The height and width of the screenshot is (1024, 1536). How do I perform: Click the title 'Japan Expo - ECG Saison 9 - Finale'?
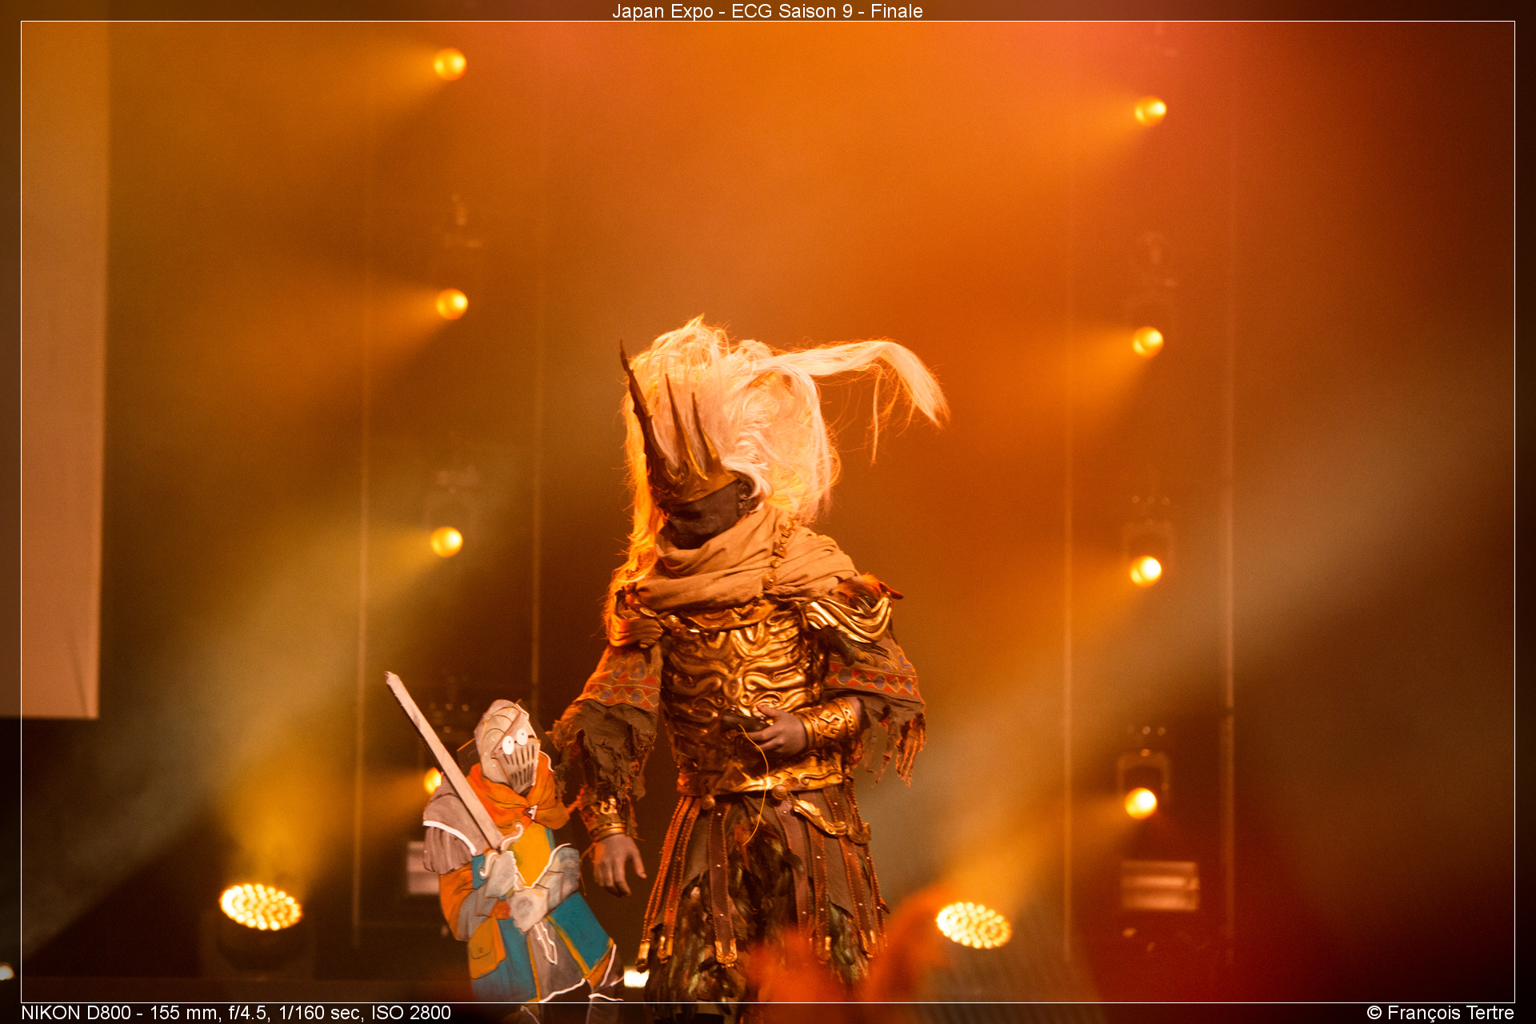(x=767, y=11)
